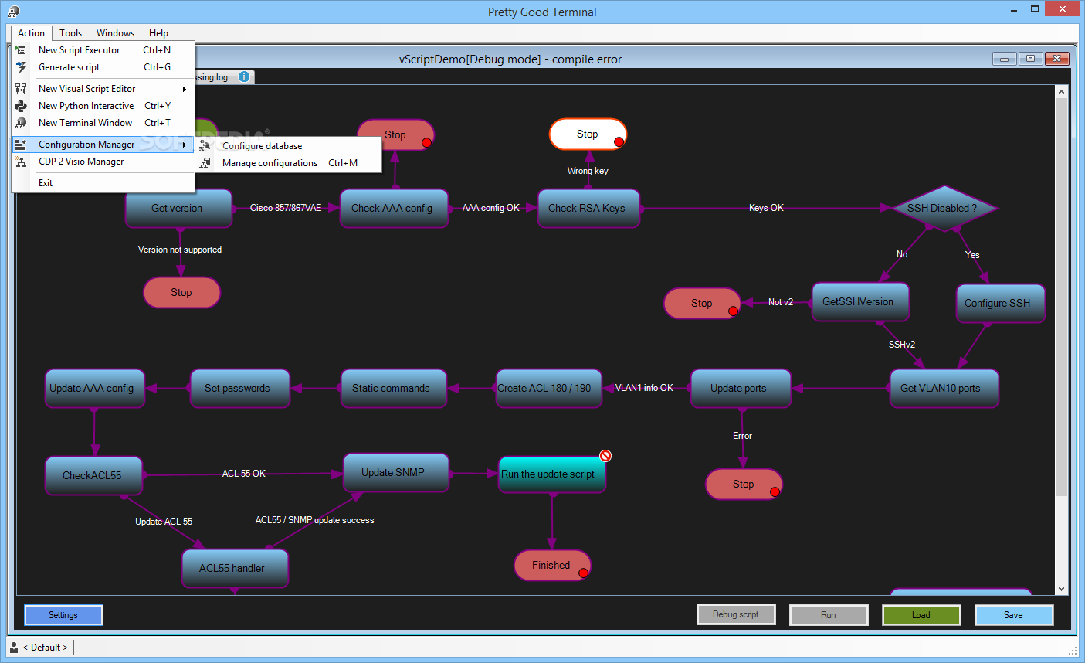Screen dimensions: 1085x663
Task: Select the SSH Disabled ? decision diamond
Action: click(x=944, y=208)
